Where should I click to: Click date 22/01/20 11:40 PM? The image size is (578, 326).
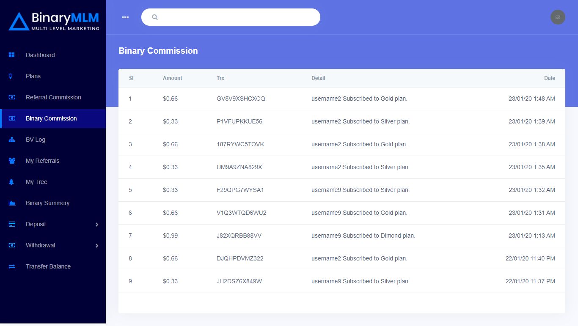(530, 258)
